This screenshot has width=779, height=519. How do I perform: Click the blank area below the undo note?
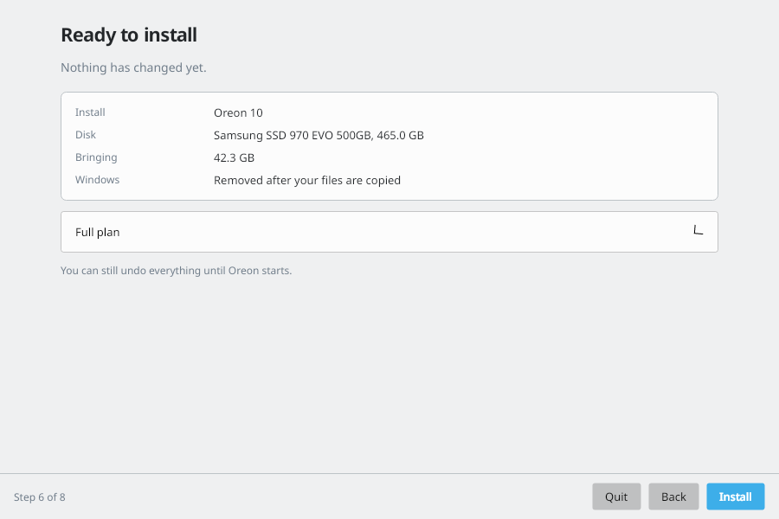point(389,373)
